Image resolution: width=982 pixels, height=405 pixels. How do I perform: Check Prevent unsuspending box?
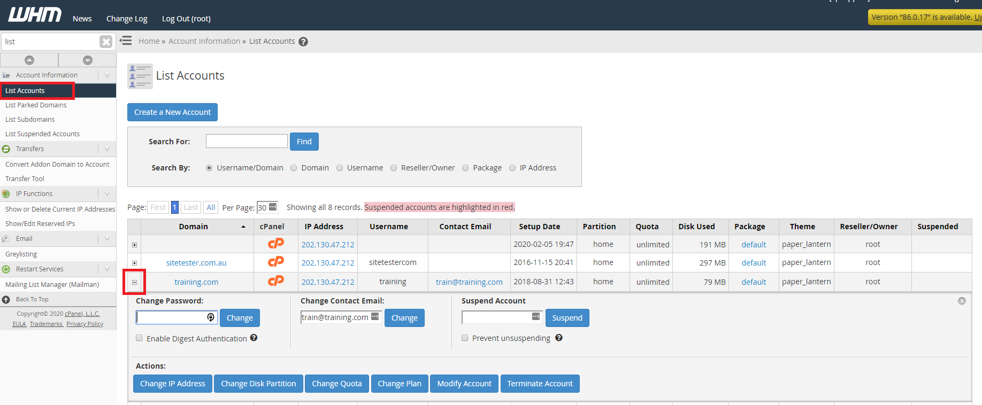[x=465, y=338]
